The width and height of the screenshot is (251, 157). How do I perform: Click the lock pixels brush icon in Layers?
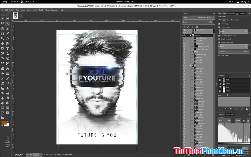click(188, 27)
